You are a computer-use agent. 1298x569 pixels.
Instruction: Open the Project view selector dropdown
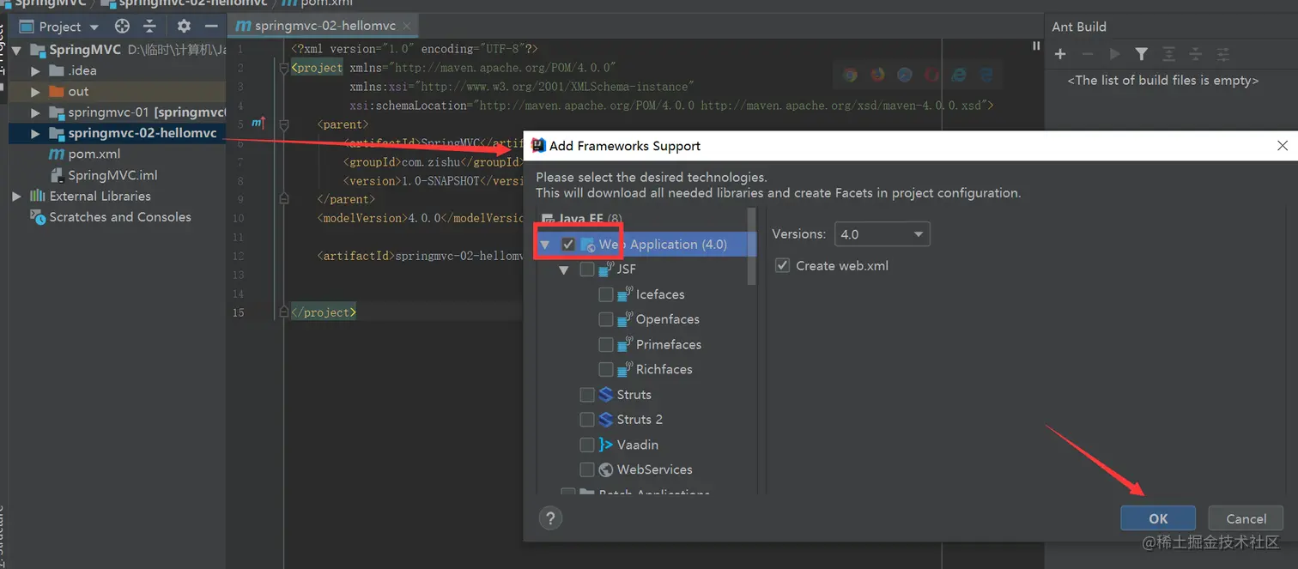point(58,27)
